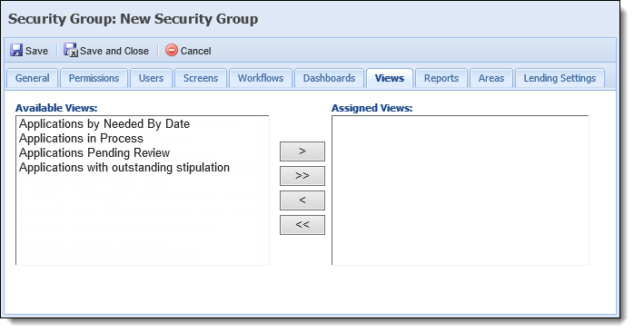The width and height of the screenshot is (634, 332).
Task: View the Reports tab
Action: 441,78
